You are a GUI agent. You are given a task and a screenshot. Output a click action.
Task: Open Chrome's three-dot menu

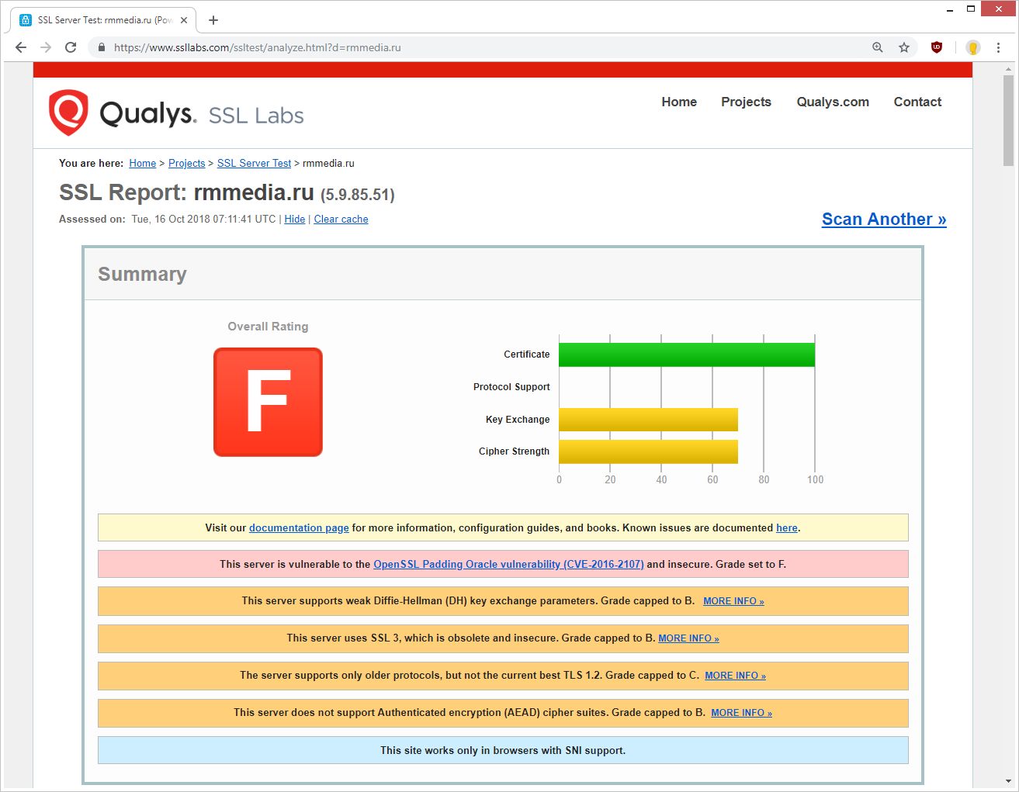[998, 47]
